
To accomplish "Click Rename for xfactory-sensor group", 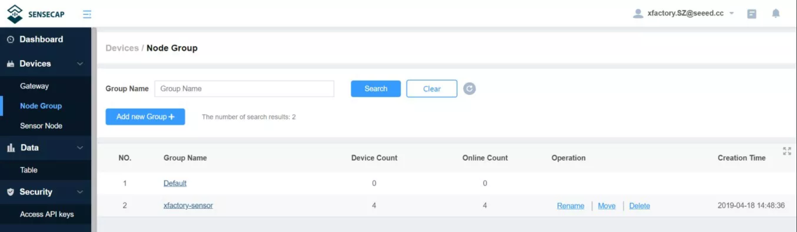I will coord(571,206).
